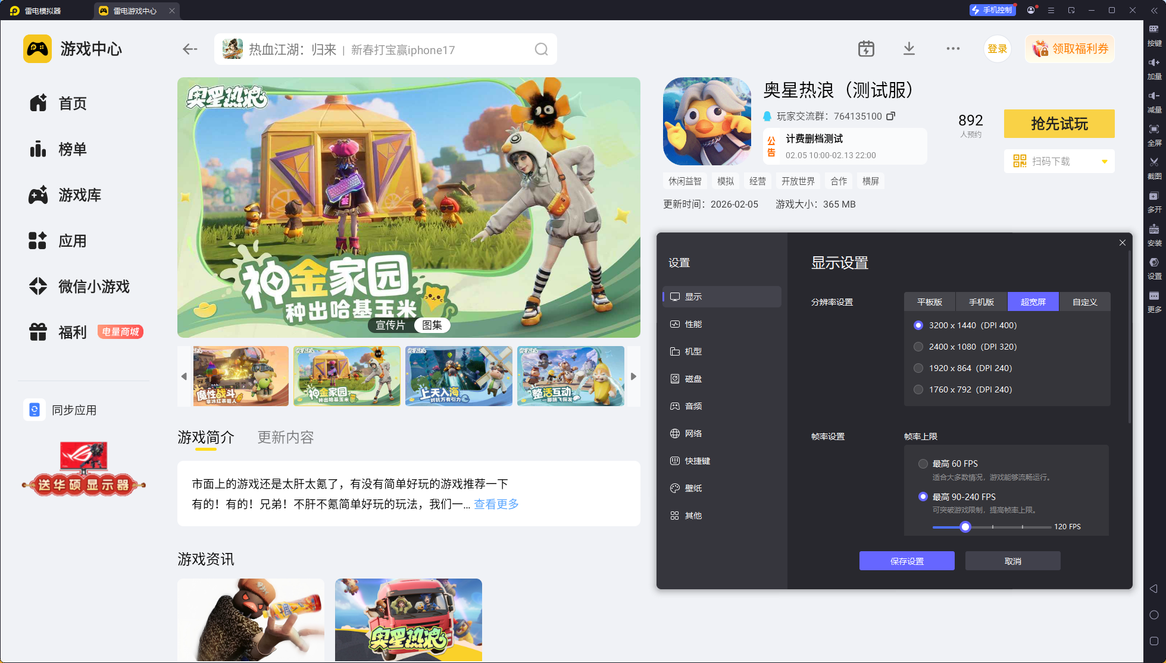Open the multi-instance (多开) sidebar icon
The image size is (1166, 663).
(1154, 197)
